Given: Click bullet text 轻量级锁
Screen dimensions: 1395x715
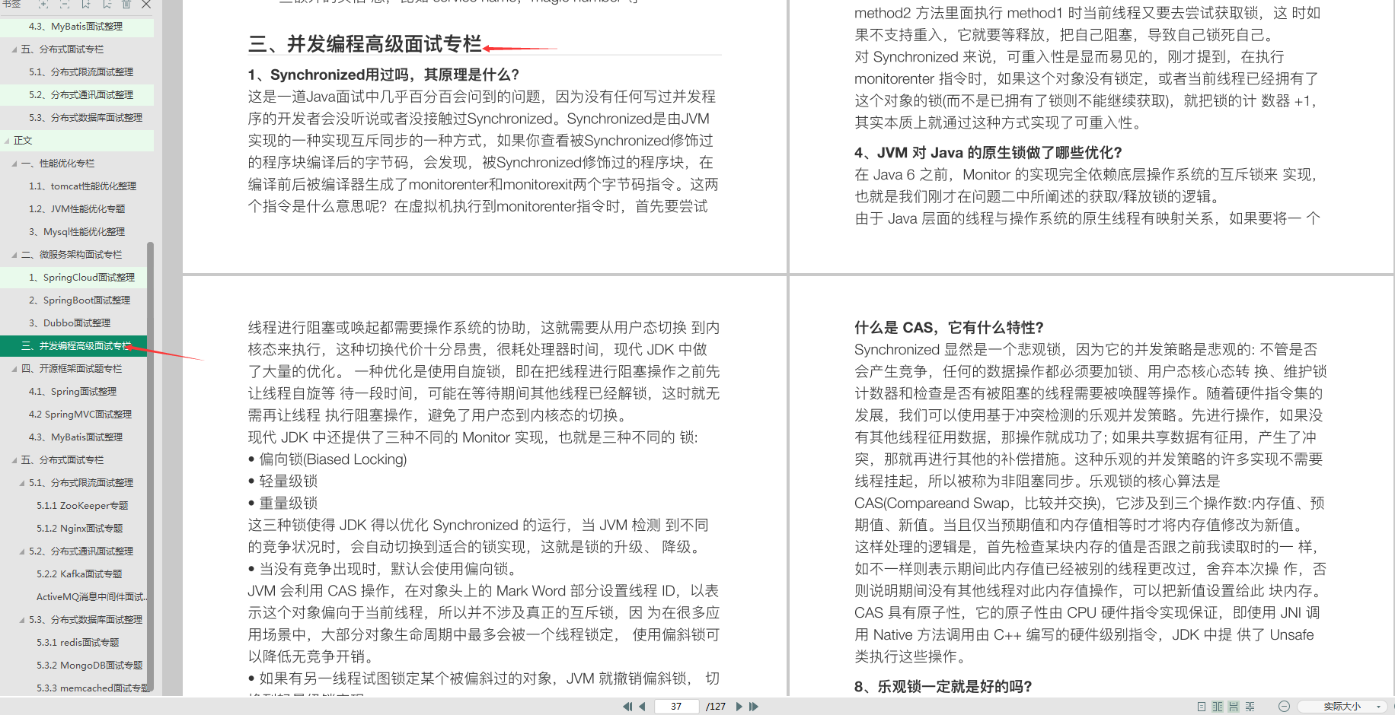Looking at the screenshot, I should pyautogui.click(x=289, y=481).
